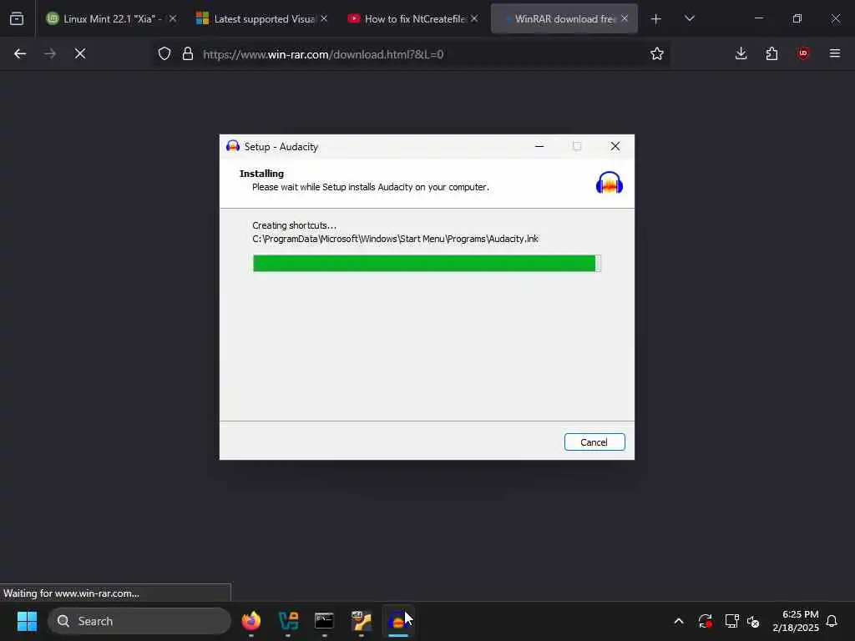Select the WinRAR download free tab

(x=564, y=19)
